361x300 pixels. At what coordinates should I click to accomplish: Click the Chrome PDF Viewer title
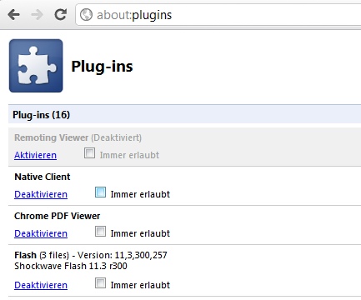click(x=57, y=216)
